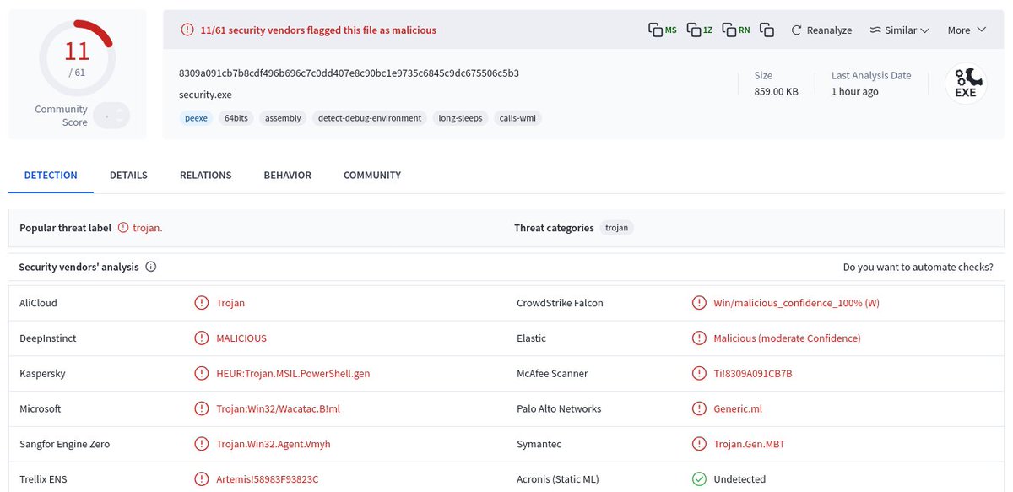Image resolution: width=1013 pixels, height=492 pixels.
Task: Click the Reanalyze button
Action: click(821, 30)
